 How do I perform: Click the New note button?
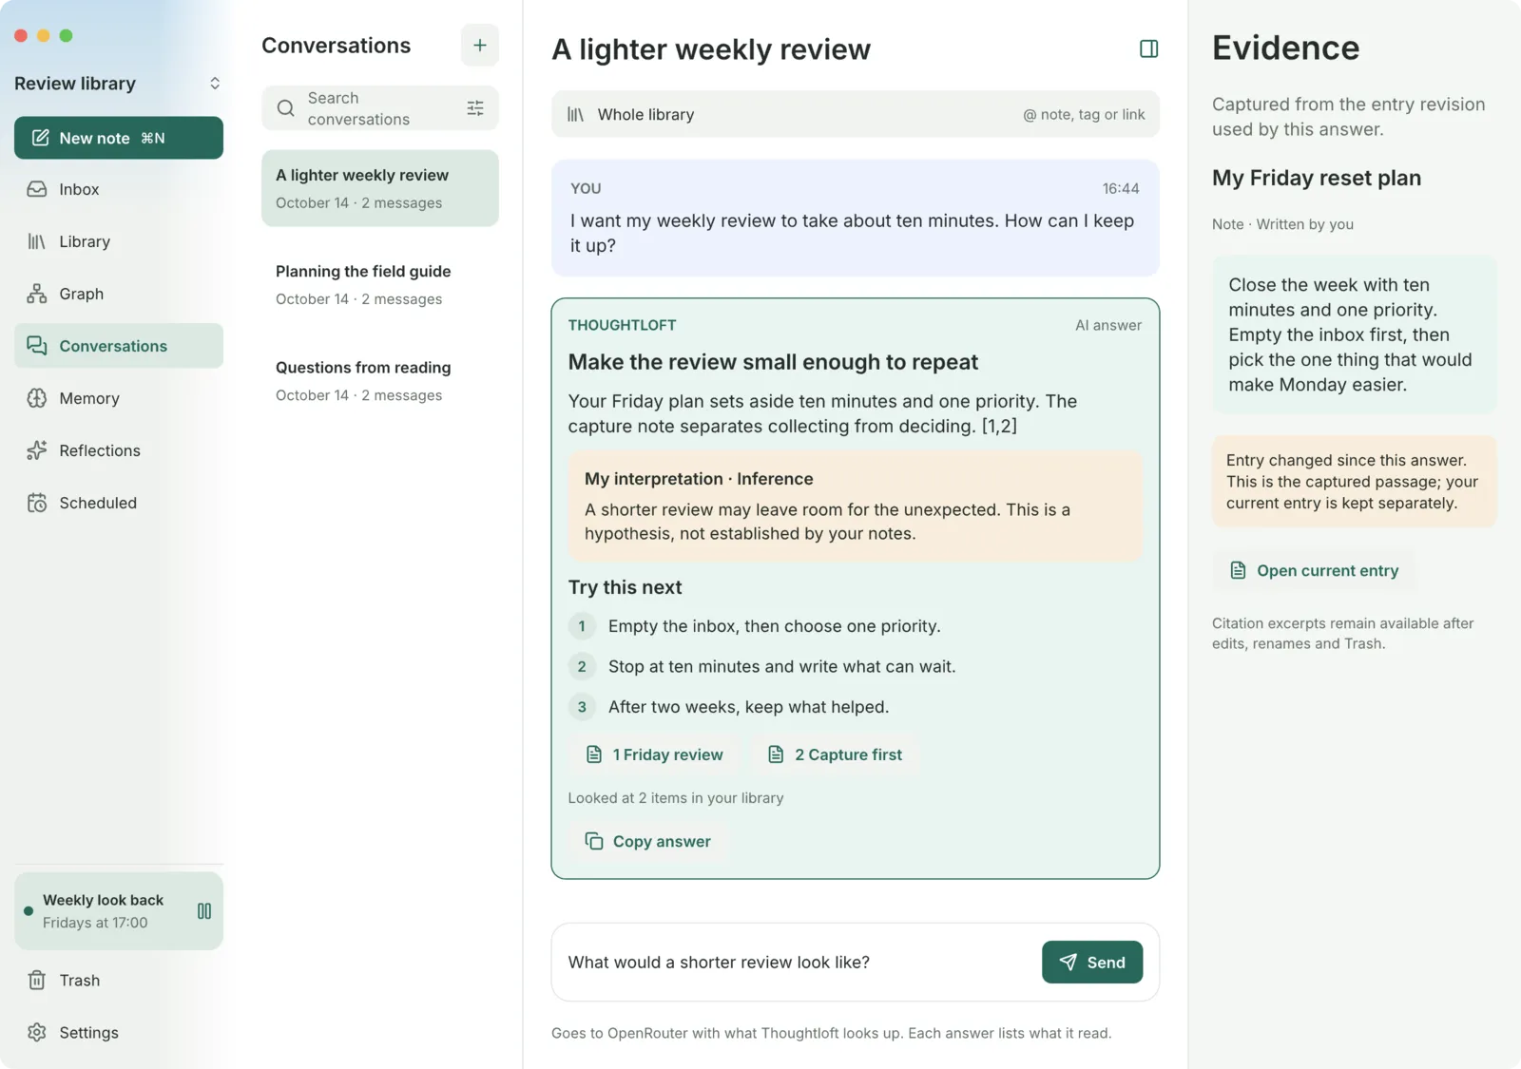[118, 138]
